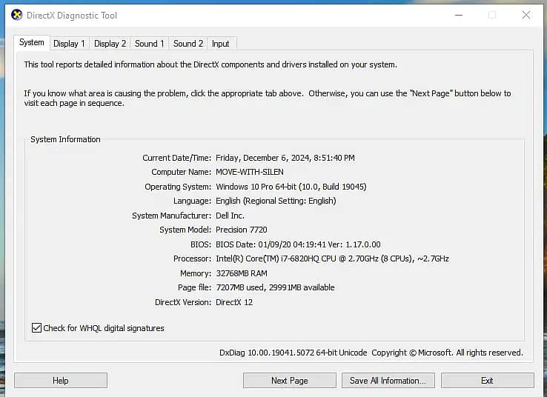Click Save All Information button
547x397 pixels.
tap(388, 381)
